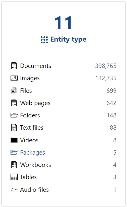Open the Files entity type

coord(26,90)
